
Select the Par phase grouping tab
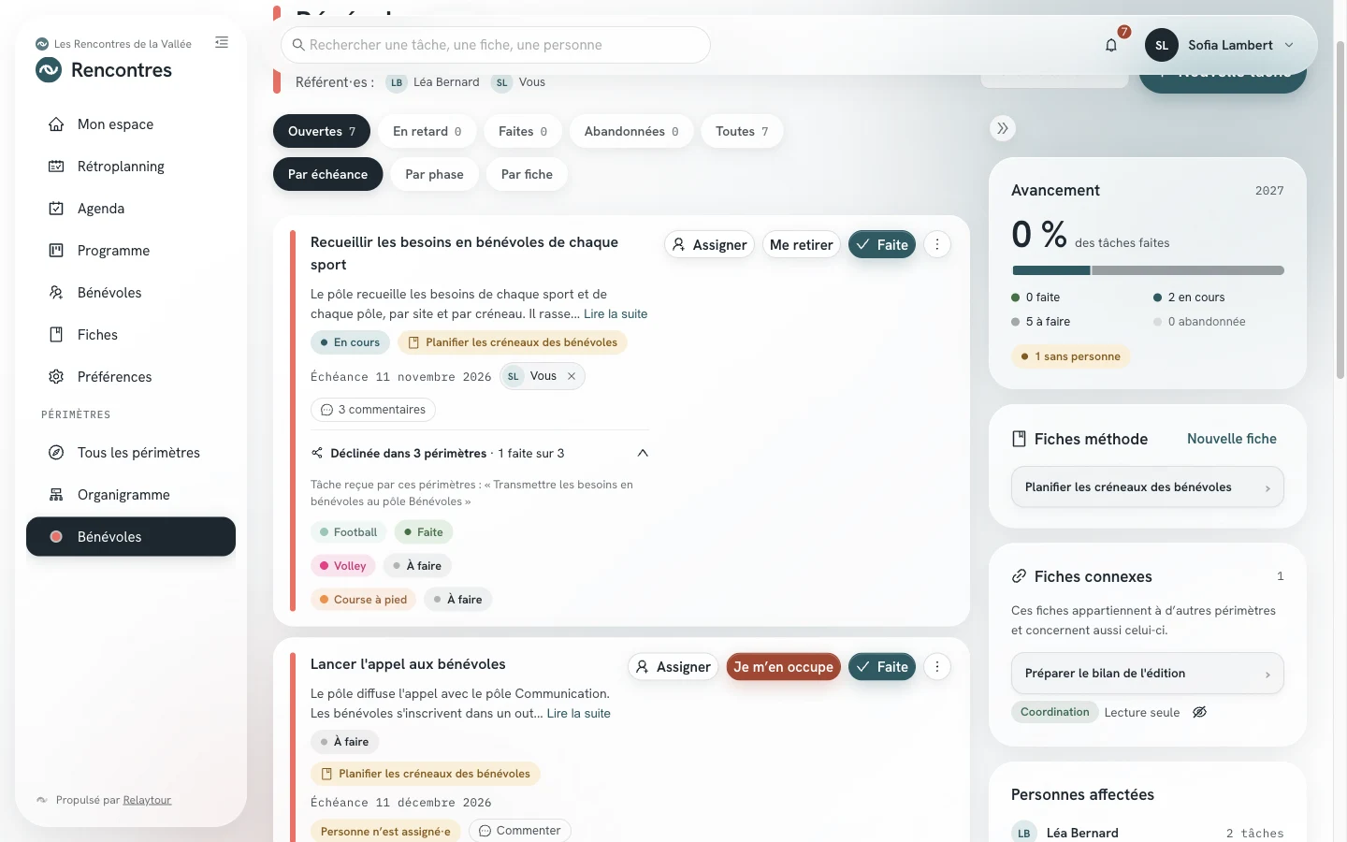tap(434, 174)
